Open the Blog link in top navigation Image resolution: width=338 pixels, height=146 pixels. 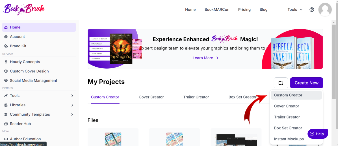point(263,10)
